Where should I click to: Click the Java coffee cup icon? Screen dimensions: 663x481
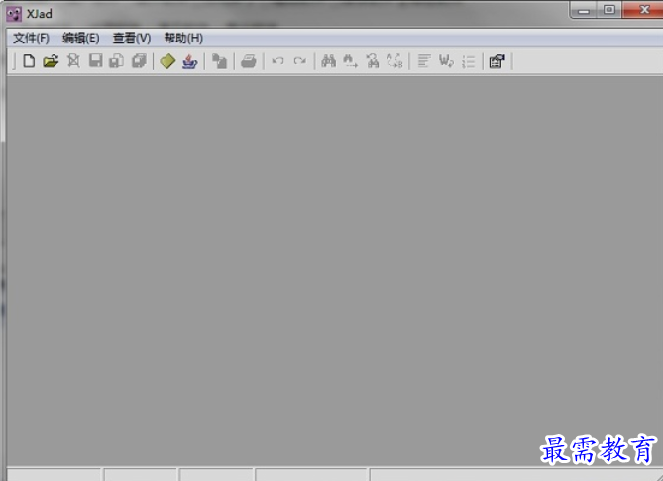point(190,61)
